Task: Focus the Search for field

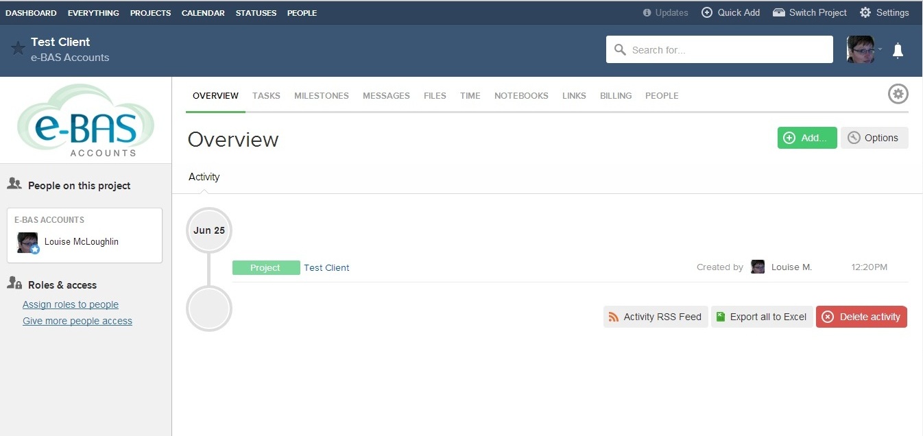Action: tap(719, 49)
